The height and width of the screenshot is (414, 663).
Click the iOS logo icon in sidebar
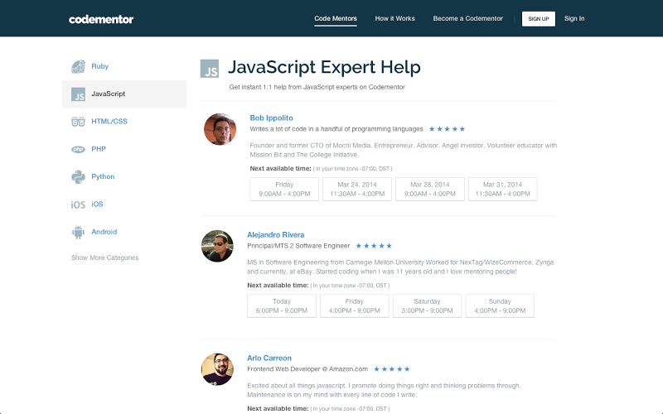tap(78, 205)
